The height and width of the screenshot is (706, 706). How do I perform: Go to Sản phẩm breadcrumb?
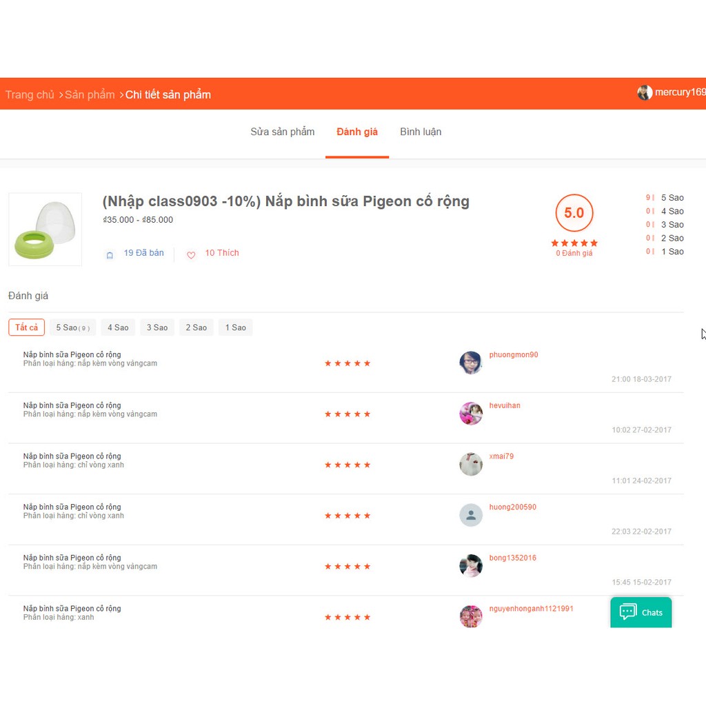(90, 94)
